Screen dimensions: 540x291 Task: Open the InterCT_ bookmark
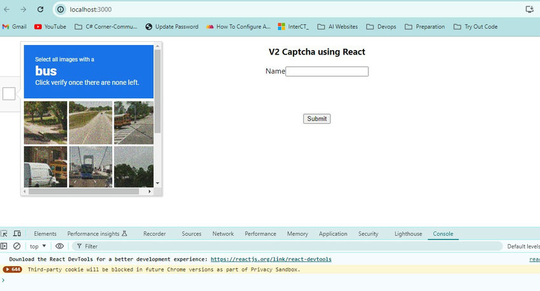pyautogui.click(x=294, y=27)
